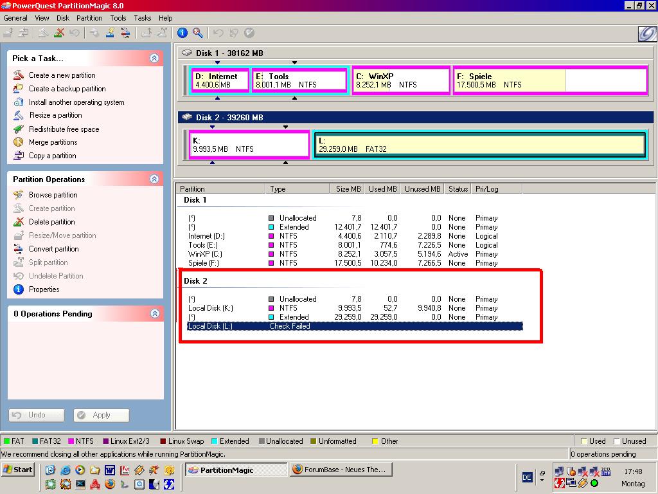Open the View menu

42,18
